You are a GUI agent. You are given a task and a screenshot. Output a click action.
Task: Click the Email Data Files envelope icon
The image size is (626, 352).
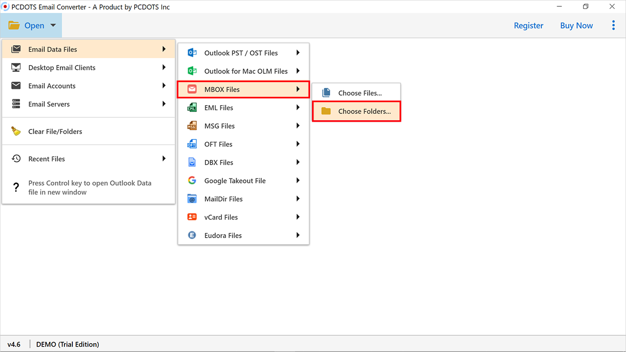[x=16, y=49]
